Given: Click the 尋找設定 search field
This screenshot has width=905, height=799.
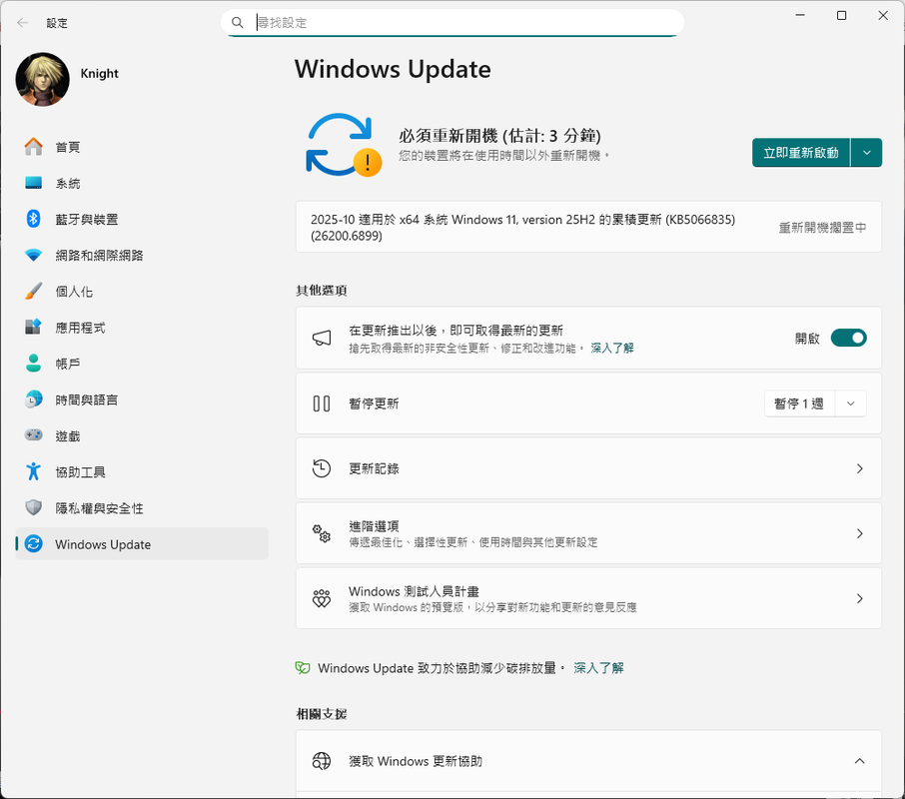Looking at the screenshot, I should click(x=452, y=23).
